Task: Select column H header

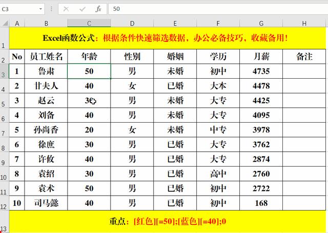Action: pos(304,24)
